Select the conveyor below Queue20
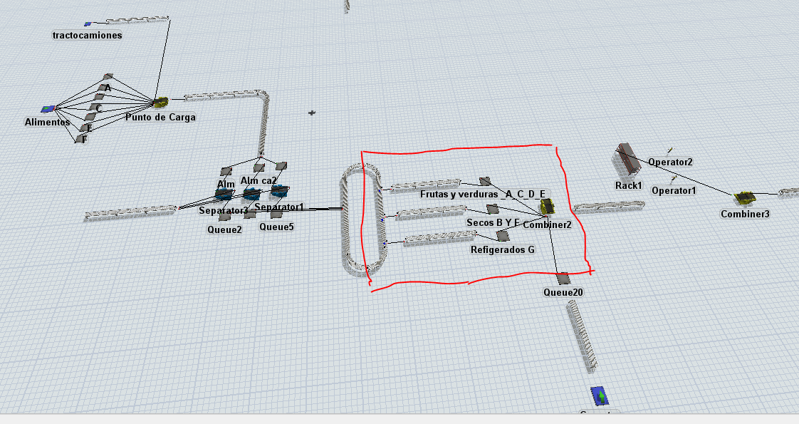The image size is (799, 424). click(582, 333)
